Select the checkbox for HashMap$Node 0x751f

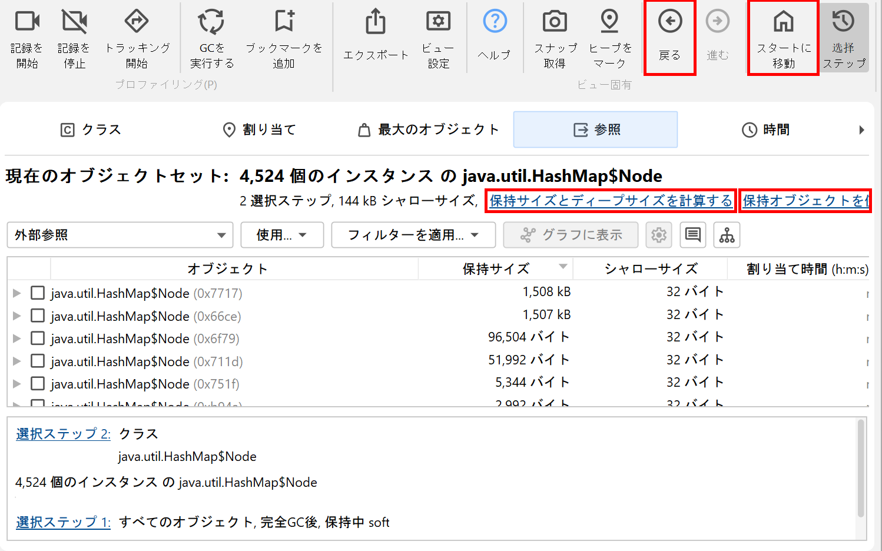click(38, 384)
